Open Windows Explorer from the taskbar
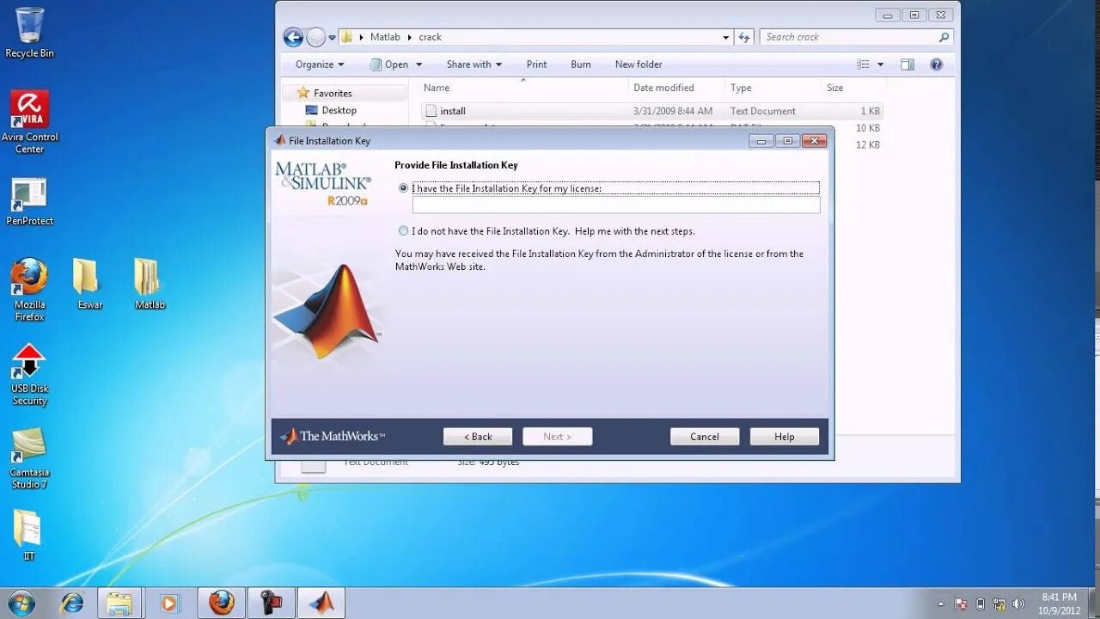1100x619 pixels. 119,603
